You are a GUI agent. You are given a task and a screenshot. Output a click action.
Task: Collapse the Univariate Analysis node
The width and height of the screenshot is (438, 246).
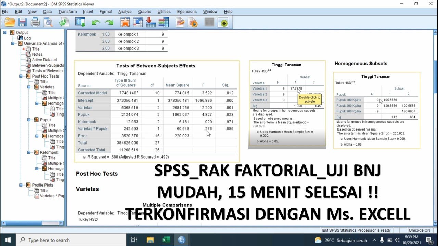(x=13, y=43)
